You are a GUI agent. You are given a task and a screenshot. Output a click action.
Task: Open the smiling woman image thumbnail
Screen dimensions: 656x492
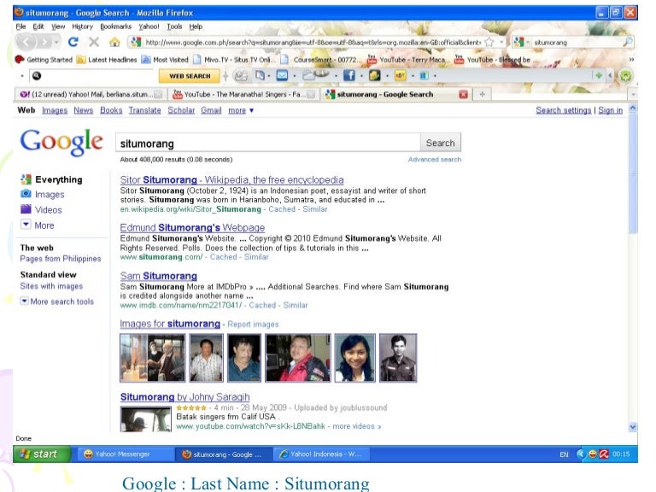click(355, 358)
